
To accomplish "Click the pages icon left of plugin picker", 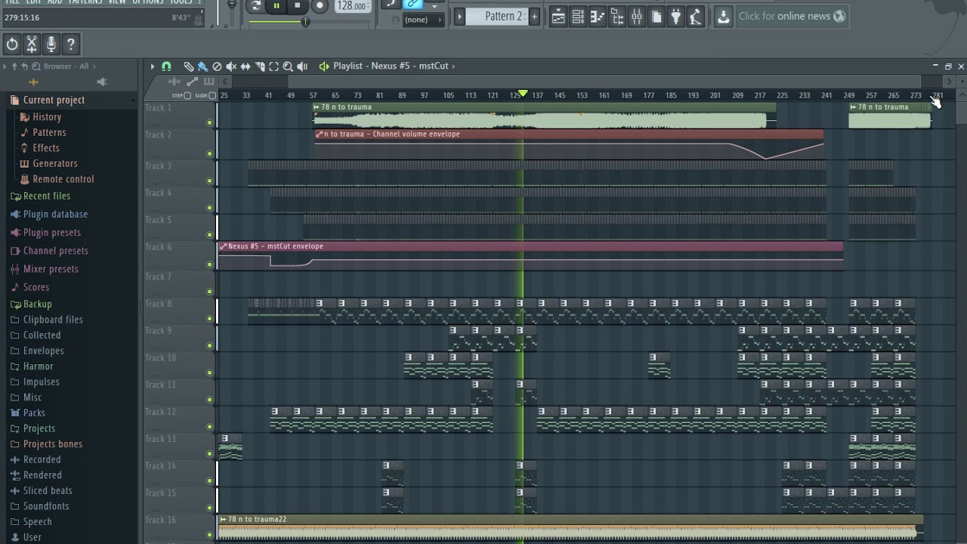I will pos(657,16).
